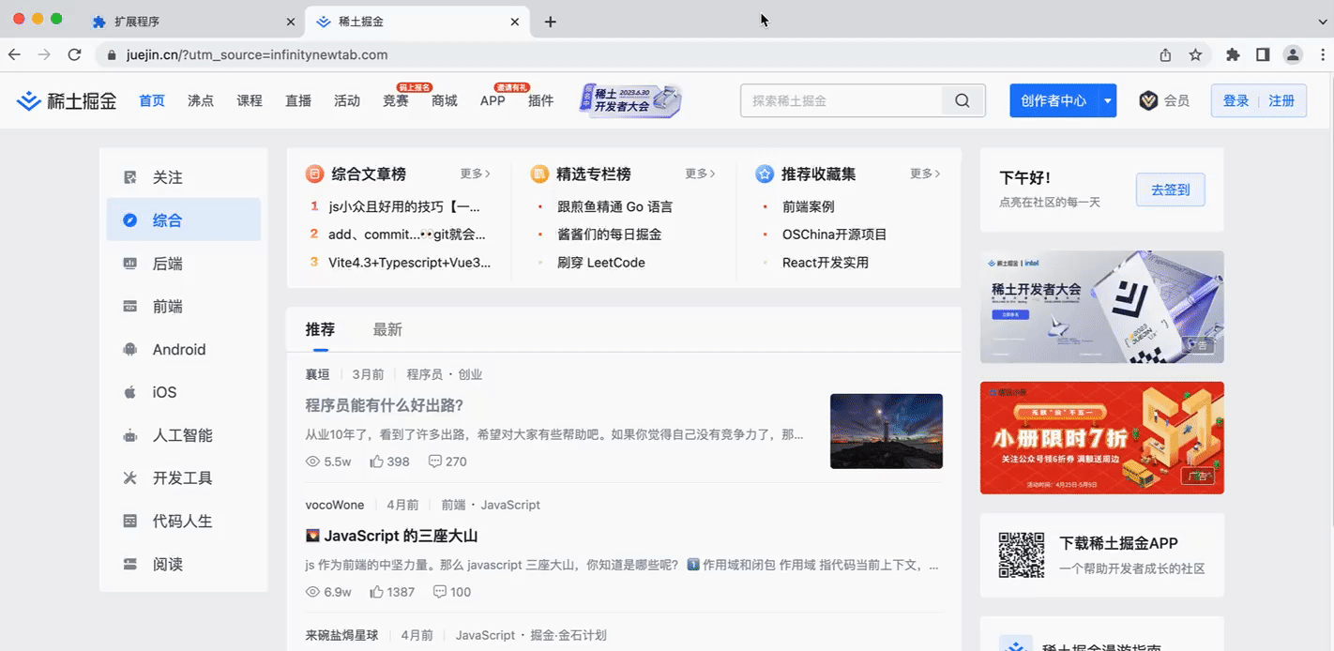Click the share icon in address bar
Image resolution: width=1334 pixels, height=651 pixels.
tap(1165, 54)
